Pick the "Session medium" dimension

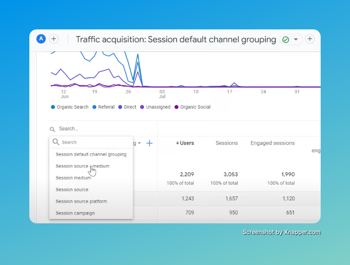(x=73, y=178)
